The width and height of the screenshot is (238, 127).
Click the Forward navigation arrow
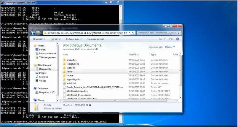(38, 33)
